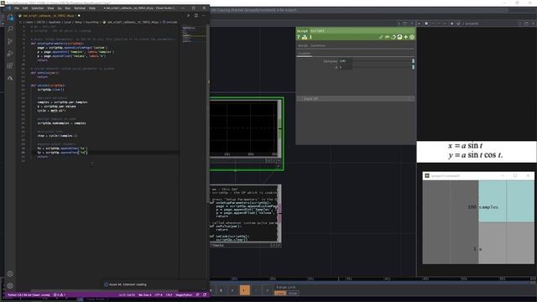Open the Python help icon in parameter header
The width and height of the screenshot is (537, 302).
click(305, 37)
